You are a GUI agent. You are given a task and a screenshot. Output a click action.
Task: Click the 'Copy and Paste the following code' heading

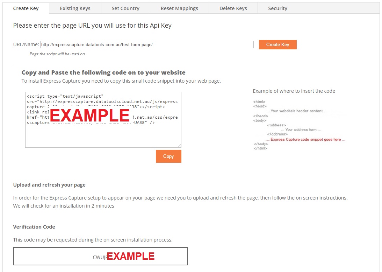(x=103, y=72)
